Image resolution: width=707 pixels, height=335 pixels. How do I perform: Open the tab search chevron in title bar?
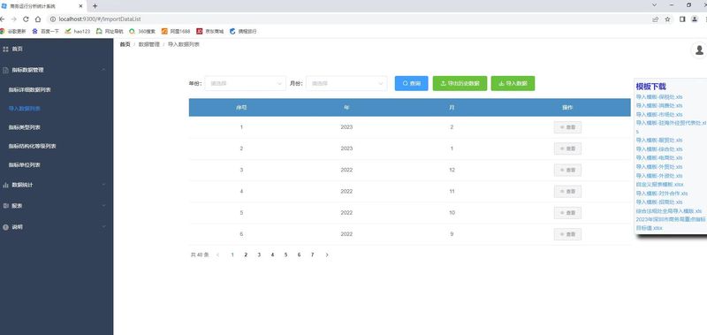coord(655,5)
